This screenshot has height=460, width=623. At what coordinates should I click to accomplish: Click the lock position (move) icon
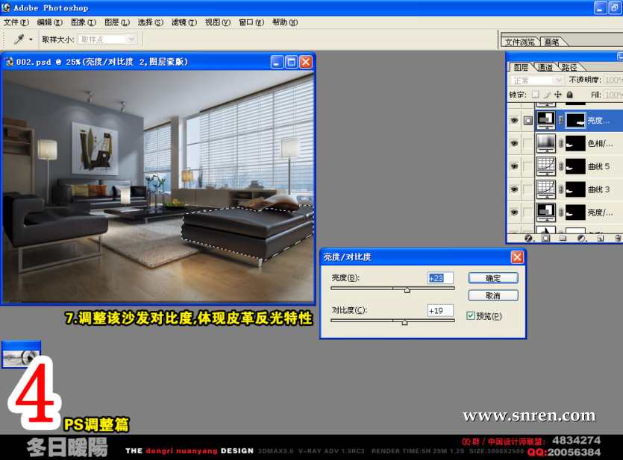[x=558, y=95]
